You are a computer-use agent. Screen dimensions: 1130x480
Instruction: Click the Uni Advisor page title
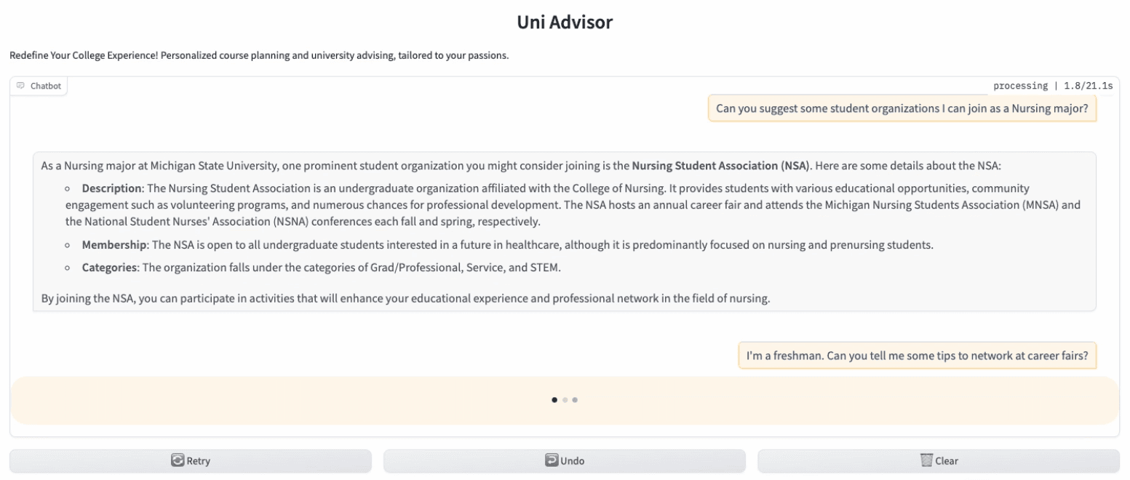(x=565, y=23)
